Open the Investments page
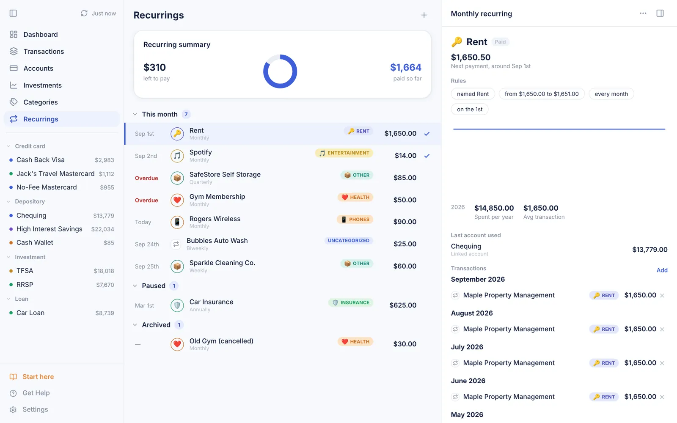The width and height of the screenshot is (677, 423). click(62, 85)
